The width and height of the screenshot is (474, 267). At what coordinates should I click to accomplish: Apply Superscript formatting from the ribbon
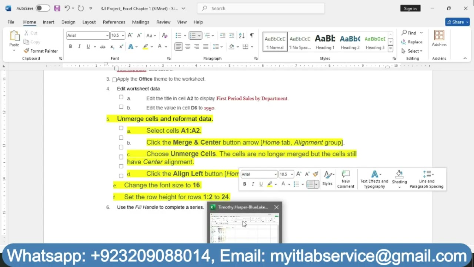pyautogui.click(x=121, y=46)
